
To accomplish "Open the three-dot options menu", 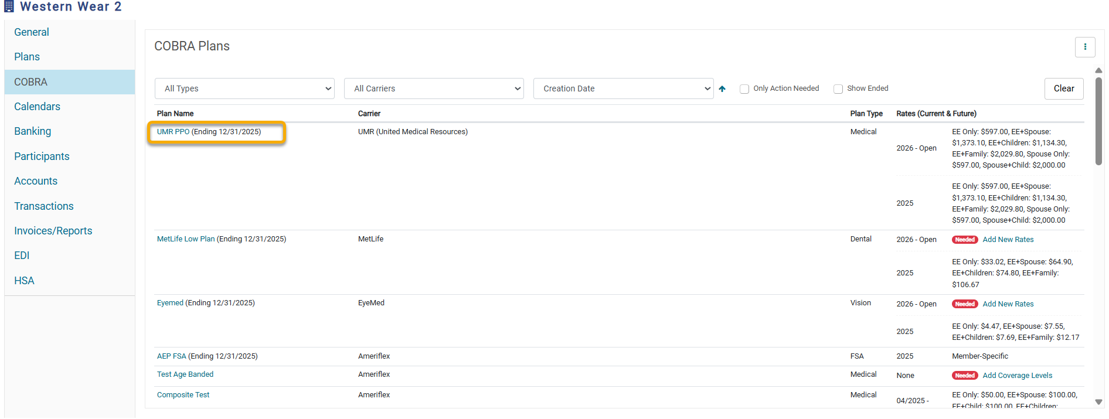I will click(x=1084, y=47).
